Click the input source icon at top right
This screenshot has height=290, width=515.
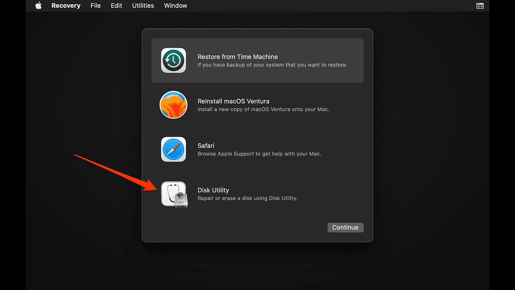[479, 6]
